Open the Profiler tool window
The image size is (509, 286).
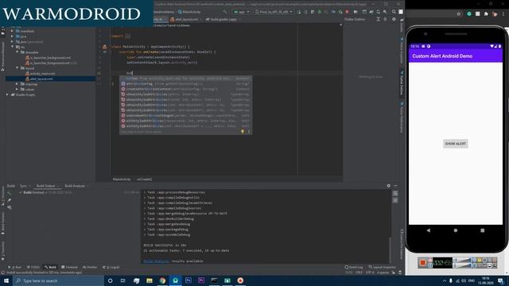pyautogui.click(x=90, y=267)
